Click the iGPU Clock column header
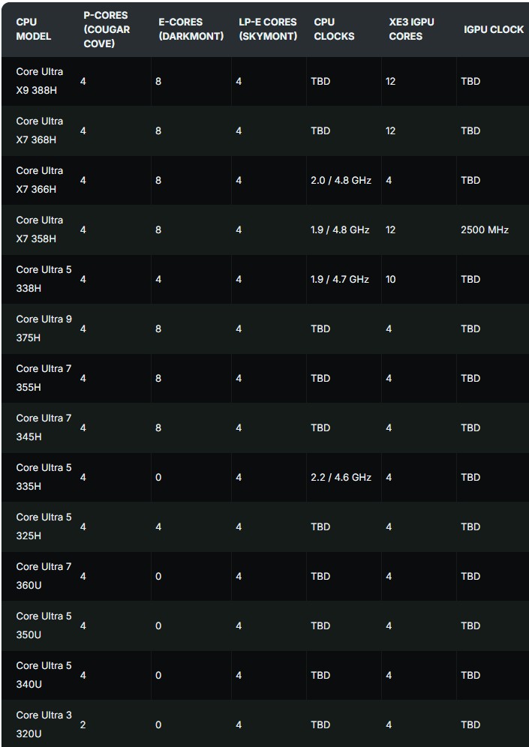Image resolution: width=529 pixels, height=747 pixels. tap(492, 29)
